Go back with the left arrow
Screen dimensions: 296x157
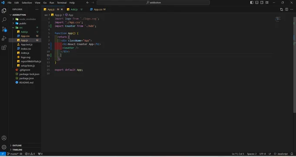[x=87, y=3]
